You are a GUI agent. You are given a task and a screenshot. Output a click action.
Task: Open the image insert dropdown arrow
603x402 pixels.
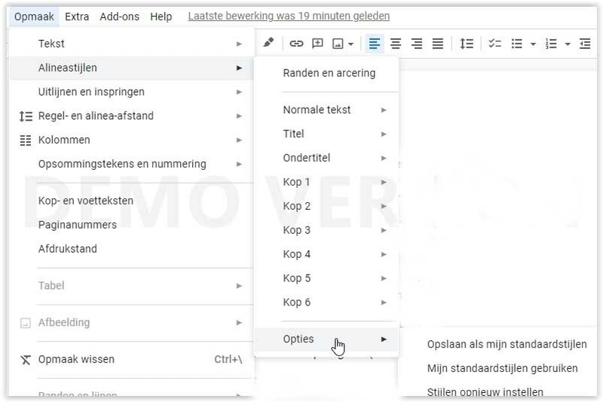coord(350,44)
